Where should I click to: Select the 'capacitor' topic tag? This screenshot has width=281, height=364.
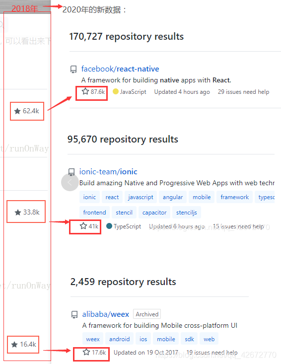click(x=154, y=213)
